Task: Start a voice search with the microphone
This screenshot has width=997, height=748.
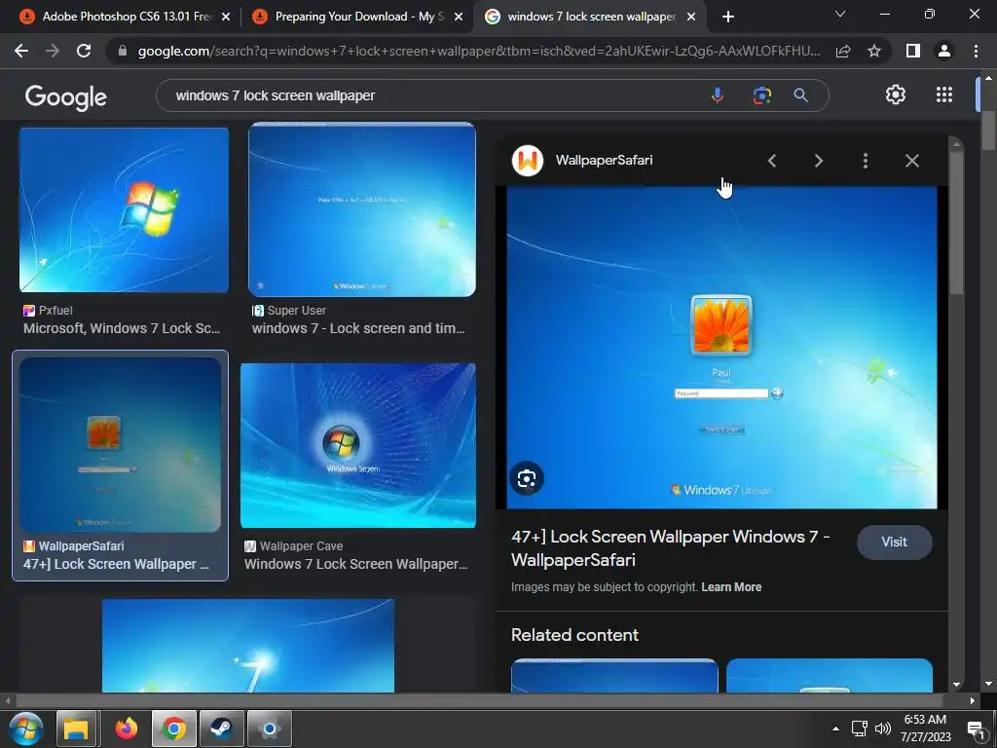Action: coord(718,95)
